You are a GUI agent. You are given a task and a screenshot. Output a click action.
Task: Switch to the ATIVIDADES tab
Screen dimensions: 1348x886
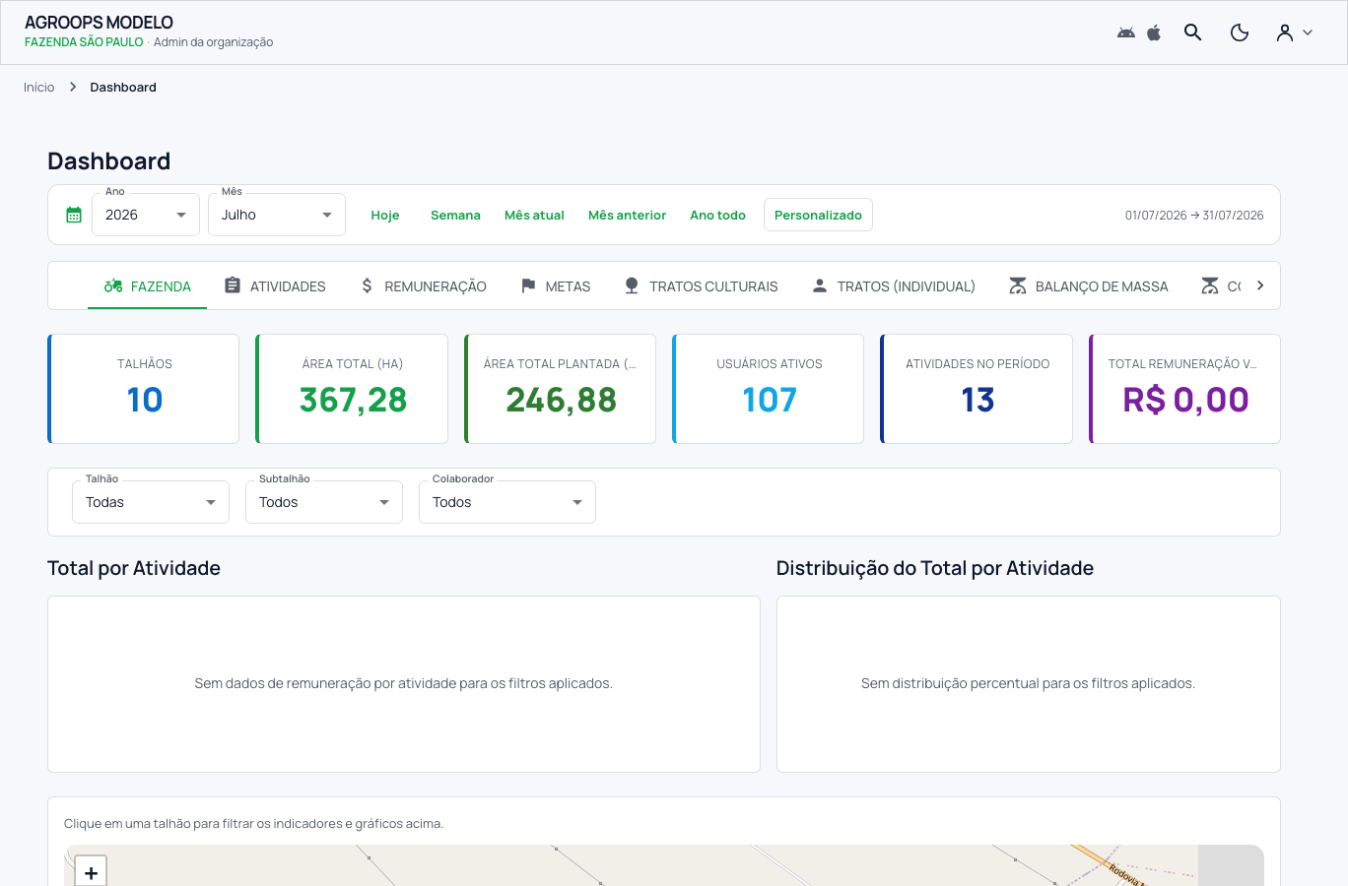[274, 286]
